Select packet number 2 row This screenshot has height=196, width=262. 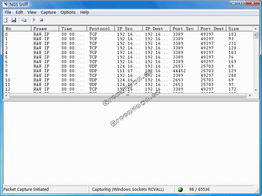coord(128,43)
